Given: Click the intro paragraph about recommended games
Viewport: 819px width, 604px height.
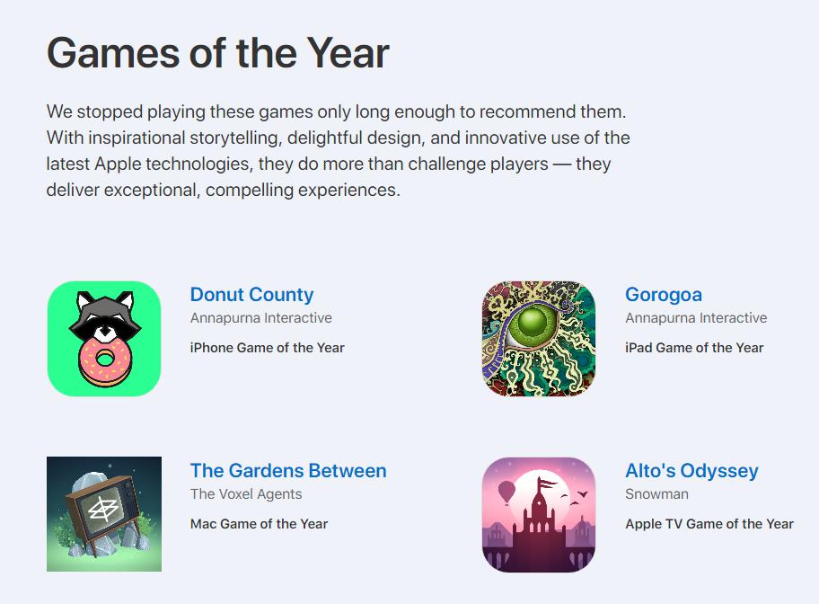Looking at the screenshot, I should pos(338,151).
